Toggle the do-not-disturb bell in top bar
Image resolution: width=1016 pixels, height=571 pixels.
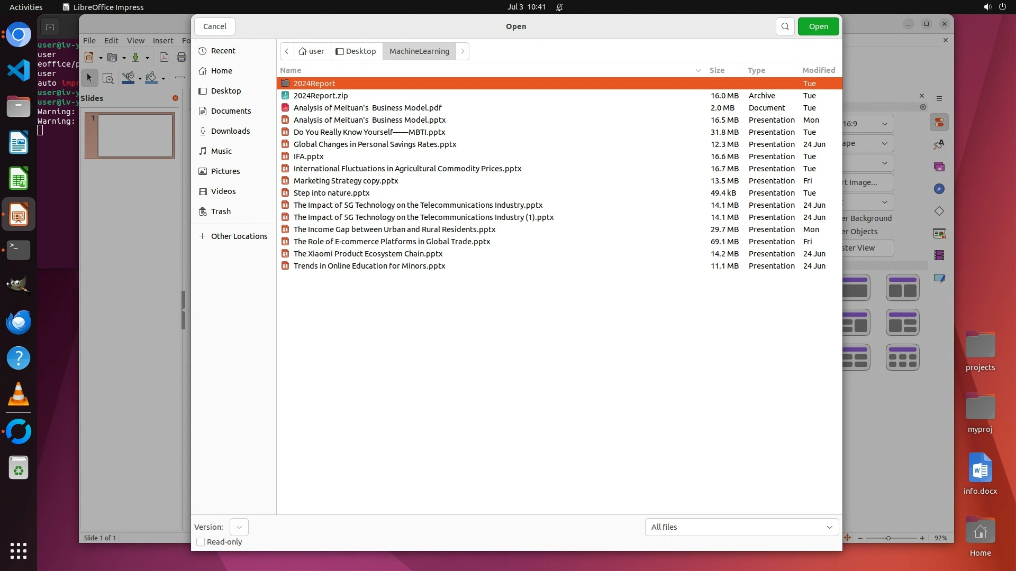(559, 7)
